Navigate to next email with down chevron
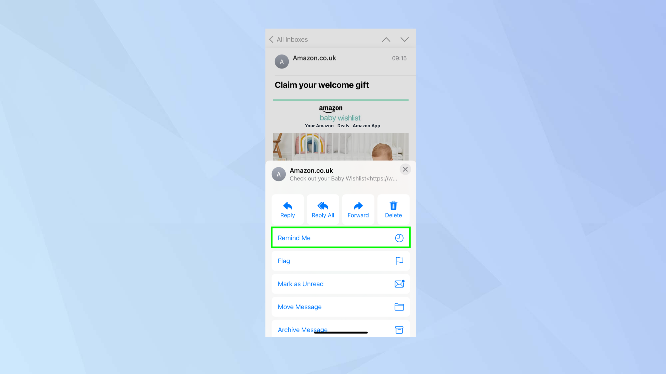Screen dimensions: 666x374 click(x=404, y=39)
